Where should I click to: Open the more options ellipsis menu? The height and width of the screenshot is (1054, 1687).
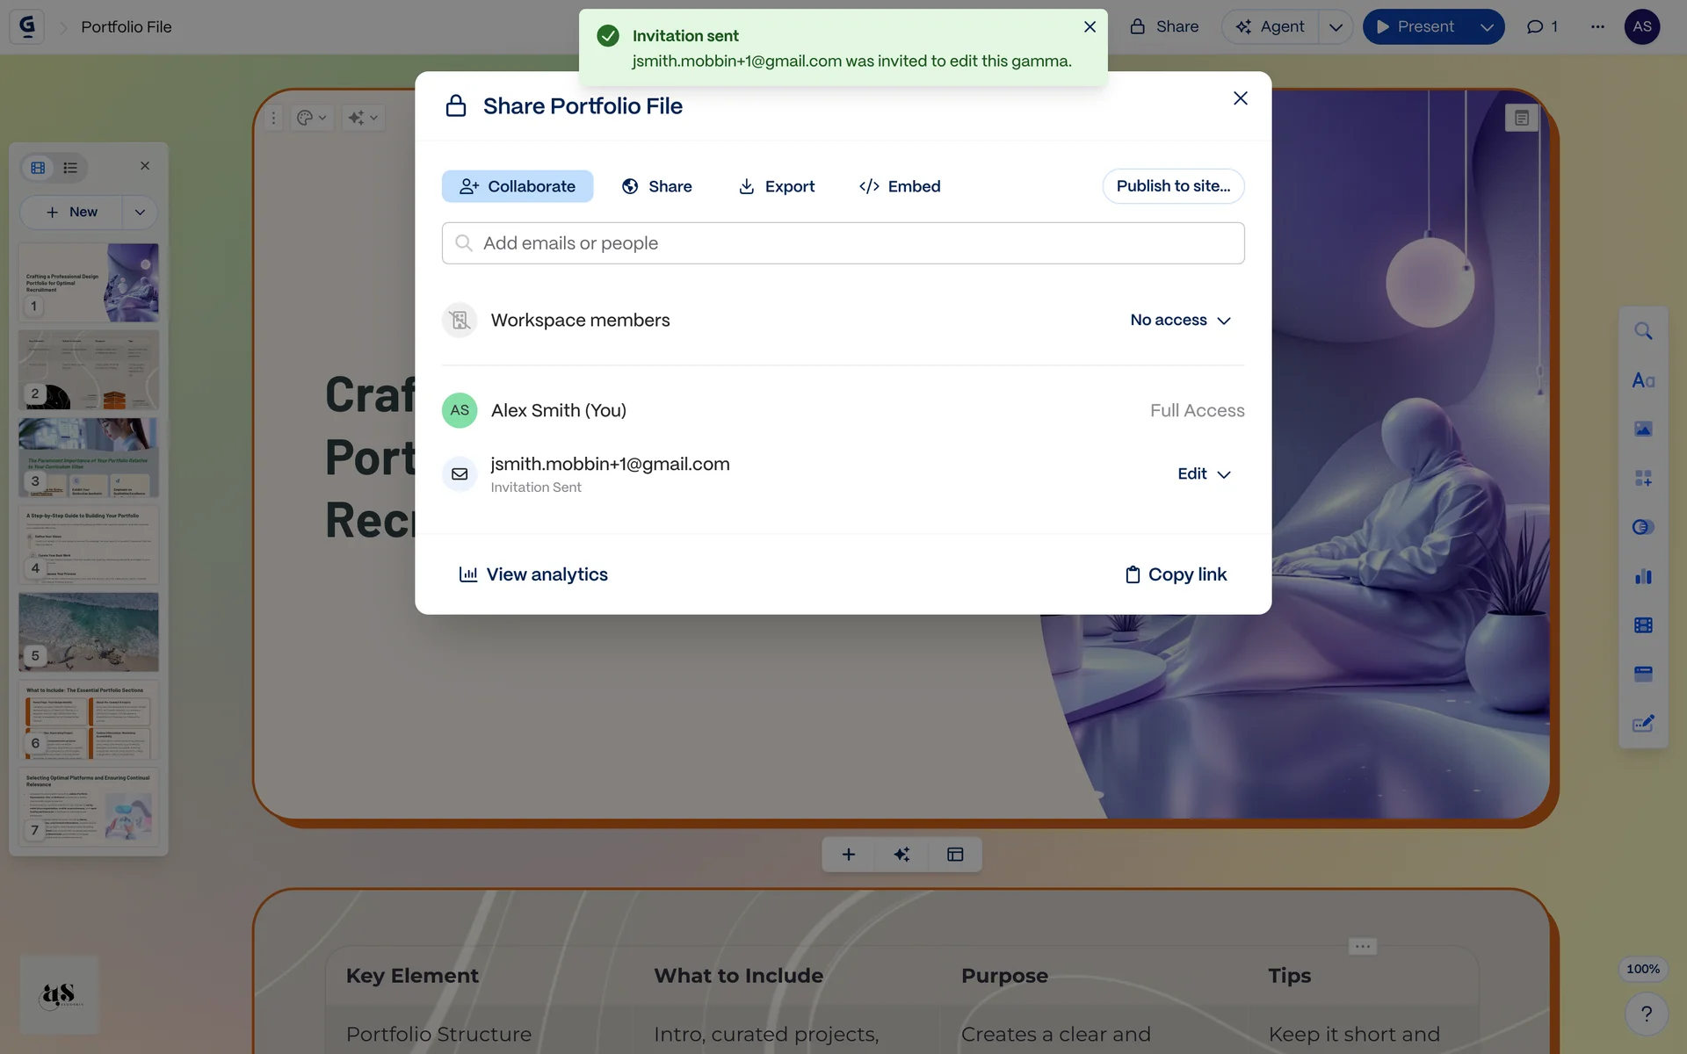tap(1597, 27)
